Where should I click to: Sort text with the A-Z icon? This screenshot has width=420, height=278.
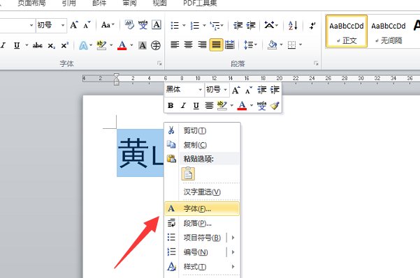click(293, 26)
